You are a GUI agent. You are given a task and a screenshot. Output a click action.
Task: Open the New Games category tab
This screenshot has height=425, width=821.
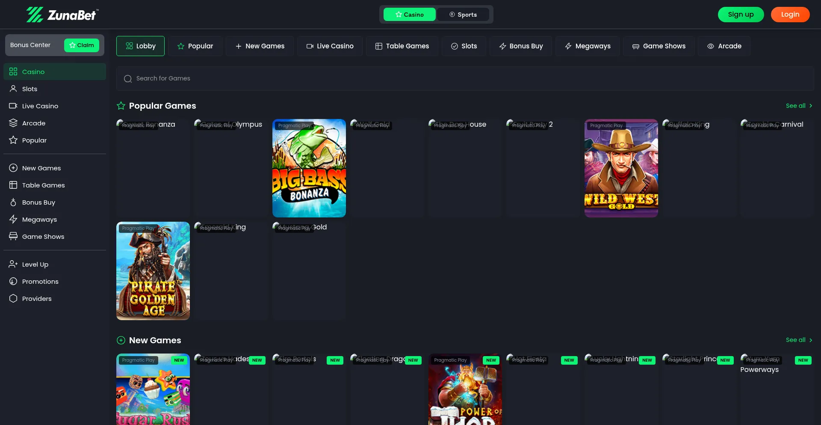point(260,46)
